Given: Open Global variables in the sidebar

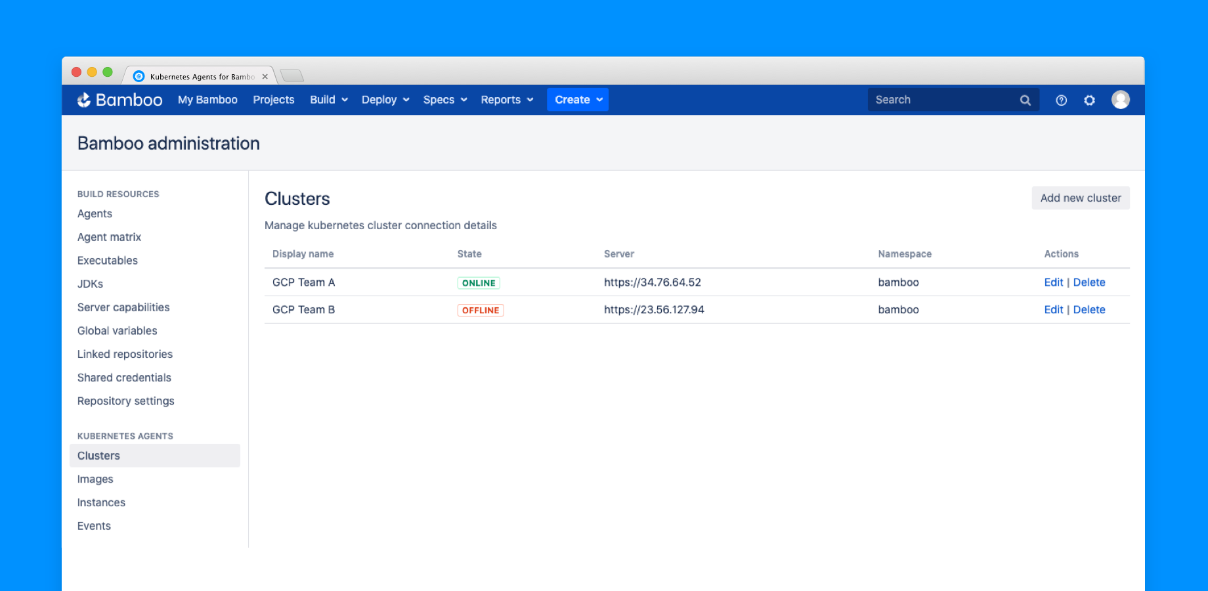Looking at the screenshot, I should coord(117,331).
